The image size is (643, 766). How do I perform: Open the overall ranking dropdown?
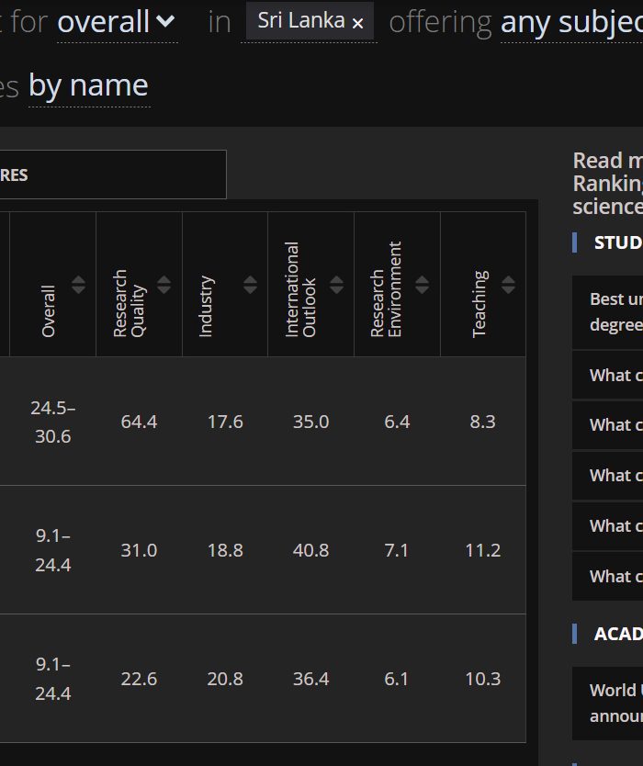[116, 22]
